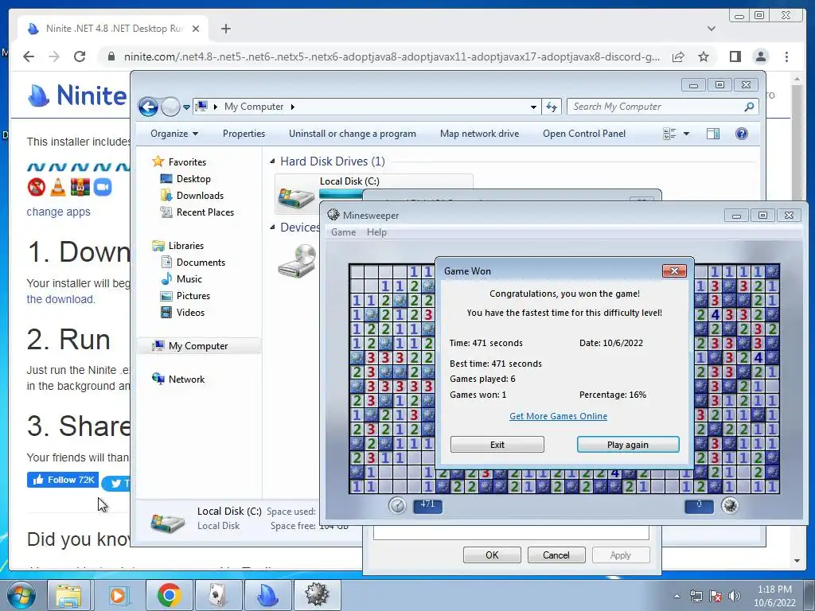Show hidden system tray icons

click(x=677, y=596)
